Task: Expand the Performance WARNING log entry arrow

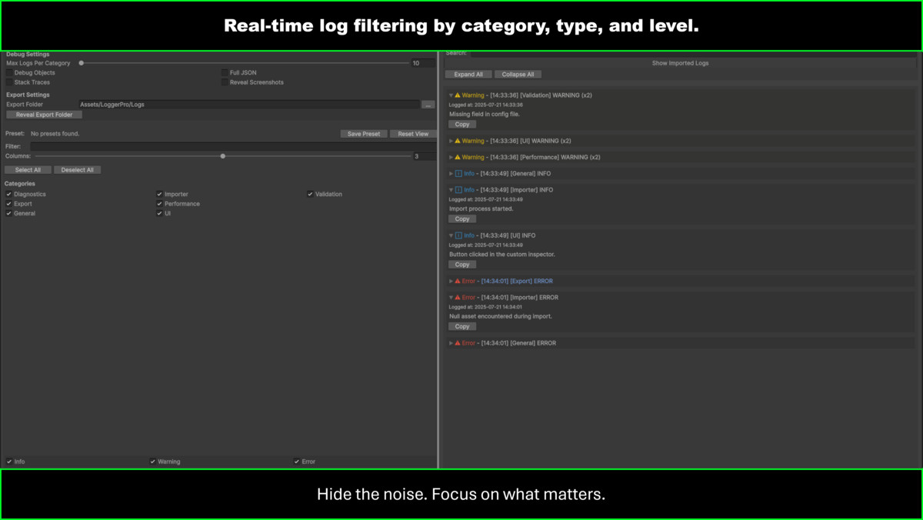Action: [x=452, y=157]
